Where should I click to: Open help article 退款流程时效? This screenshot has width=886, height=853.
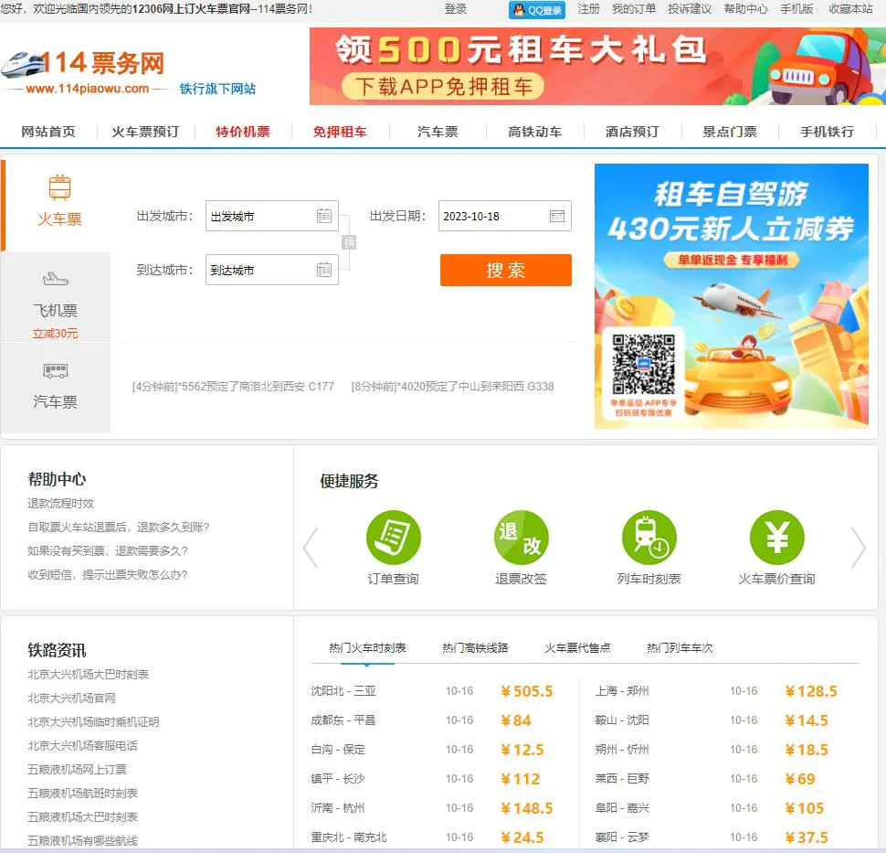click(60, 504)
